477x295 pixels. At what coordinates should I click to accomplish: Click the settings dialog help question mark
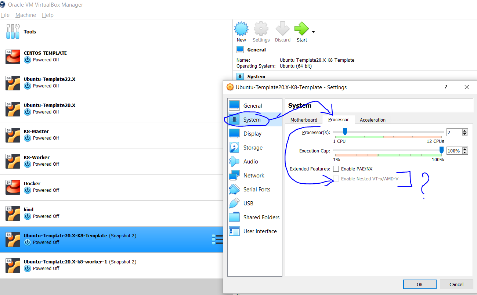pos(446,87)
